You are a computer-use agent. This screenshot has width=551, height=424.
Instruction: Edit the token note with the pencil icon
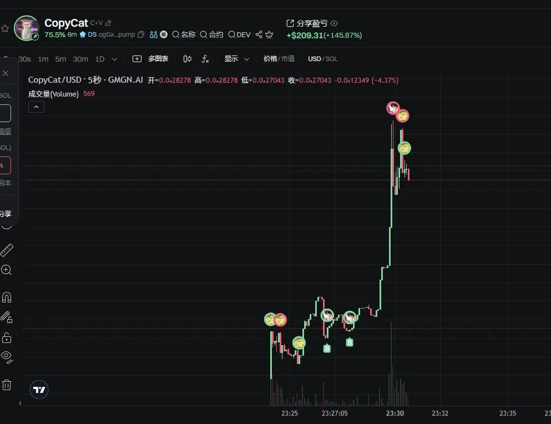[x=108, y=23]
